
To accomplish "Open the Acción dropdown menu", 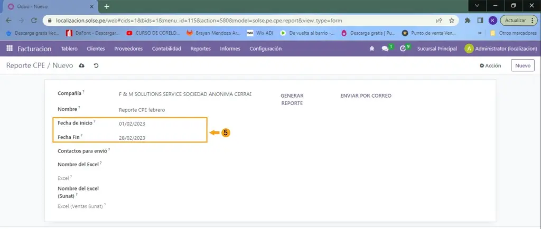I will tap(490, 66).
